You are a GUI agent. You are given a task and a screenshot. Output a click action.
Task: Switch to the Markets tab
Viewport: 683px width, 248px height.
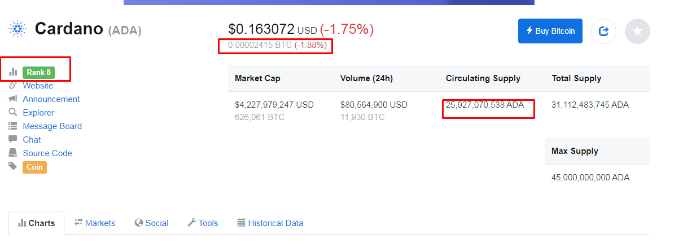(95, 223)
